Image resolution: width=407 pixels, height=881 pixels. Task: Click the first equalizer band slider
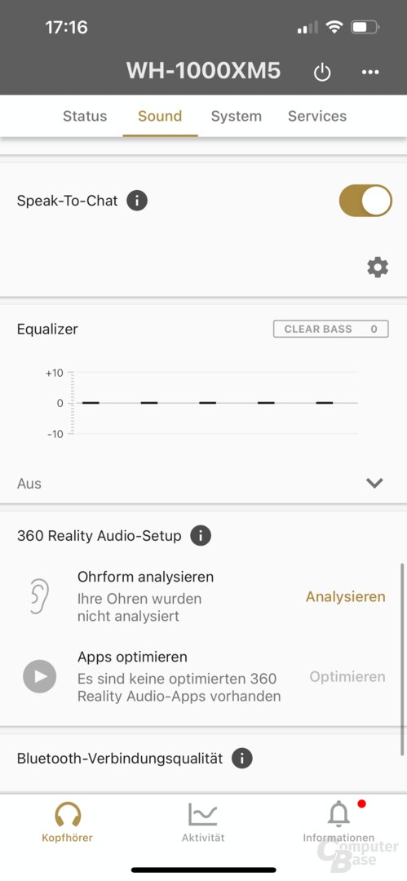coord(91,403)
